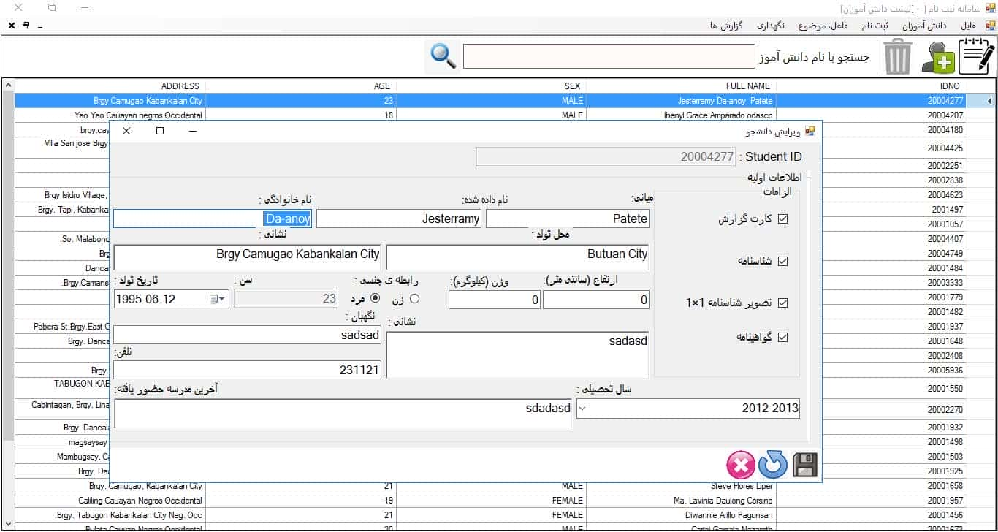Open the دانش آموزان menu
Screen dimensions: 998x532
click(924, 26)
